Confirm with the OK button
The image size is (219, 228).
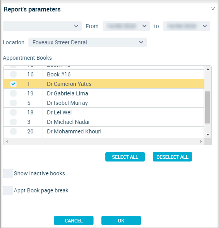pyautogui.click(x=121, y=220)
